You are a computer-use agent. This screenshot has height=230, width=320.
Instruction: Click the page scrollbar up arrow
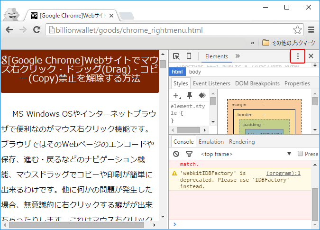pyautogui.click(x=163, y=54)
